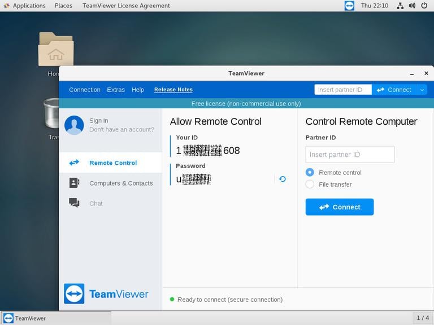
Task: Select the Remote control radio button
Action: 310,173
